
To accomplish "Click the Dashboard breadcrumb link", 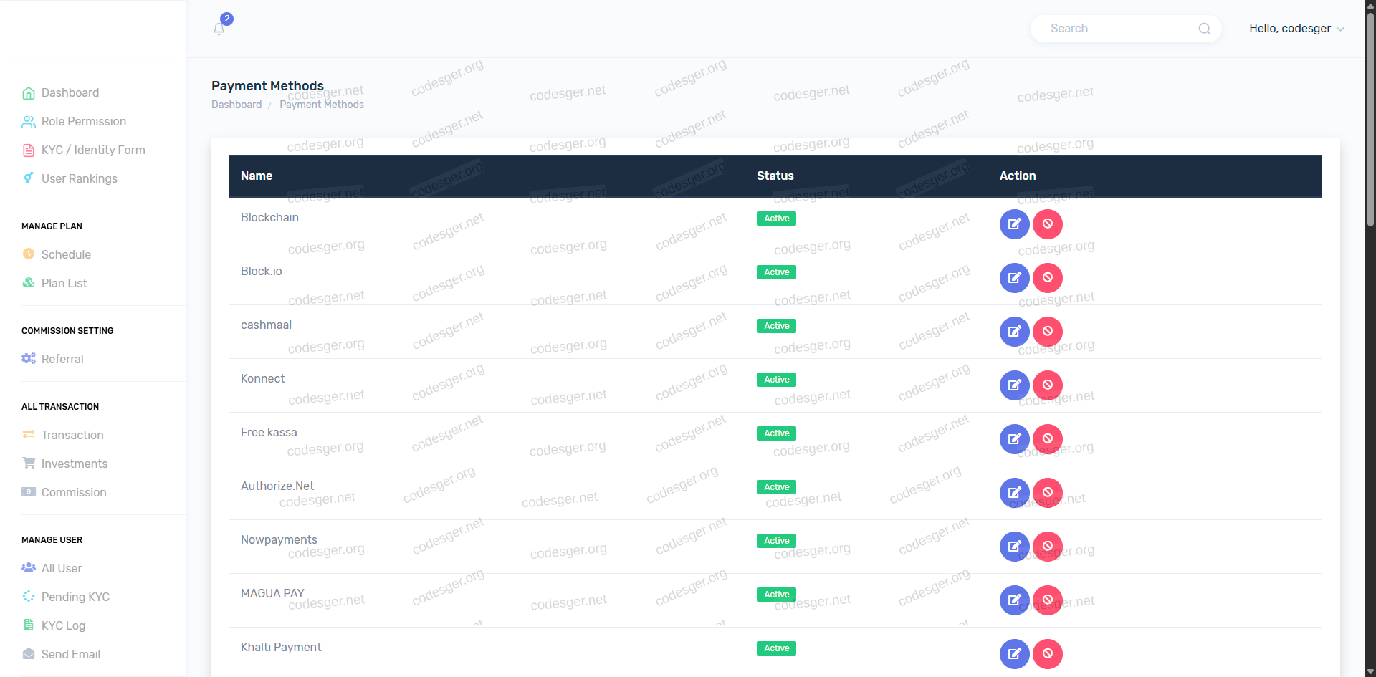I will pyautogui.click(x=236, y=105).
